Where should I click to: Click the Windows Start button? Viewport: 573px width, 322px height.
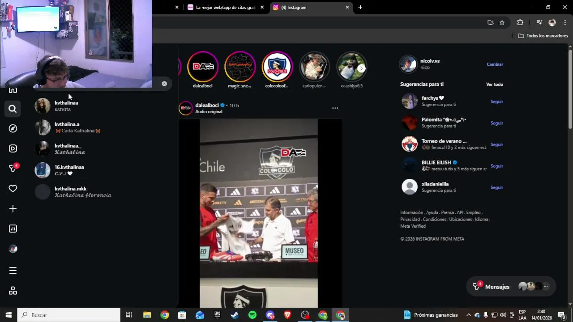pyautogui.click(x=9, y=315)
